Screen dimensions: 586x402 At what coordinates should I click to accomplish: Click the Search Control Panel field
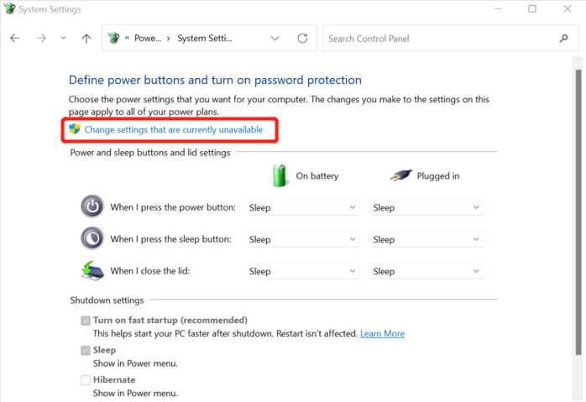[437, 39]
